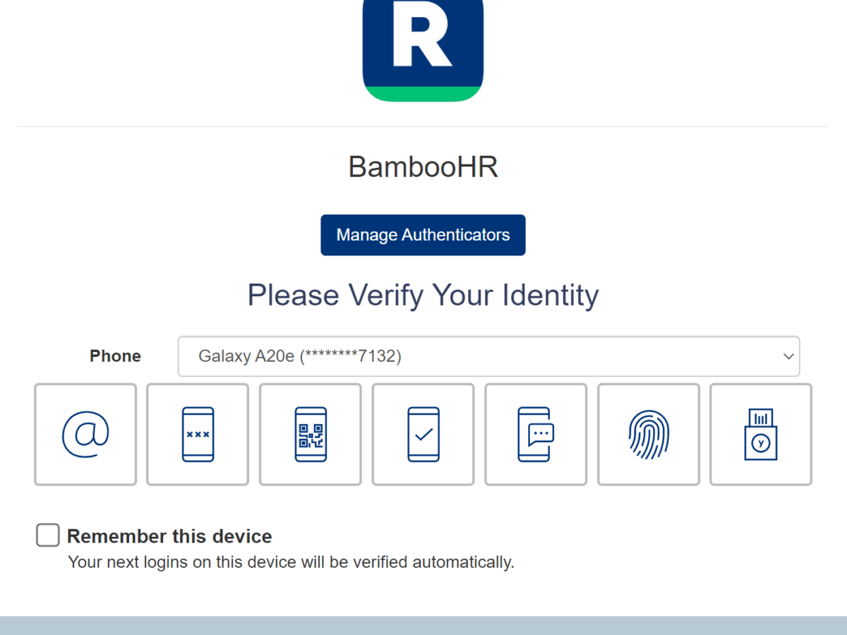Click the Phone field label
Screen dimensions: 847x635
tap(115, 356)
